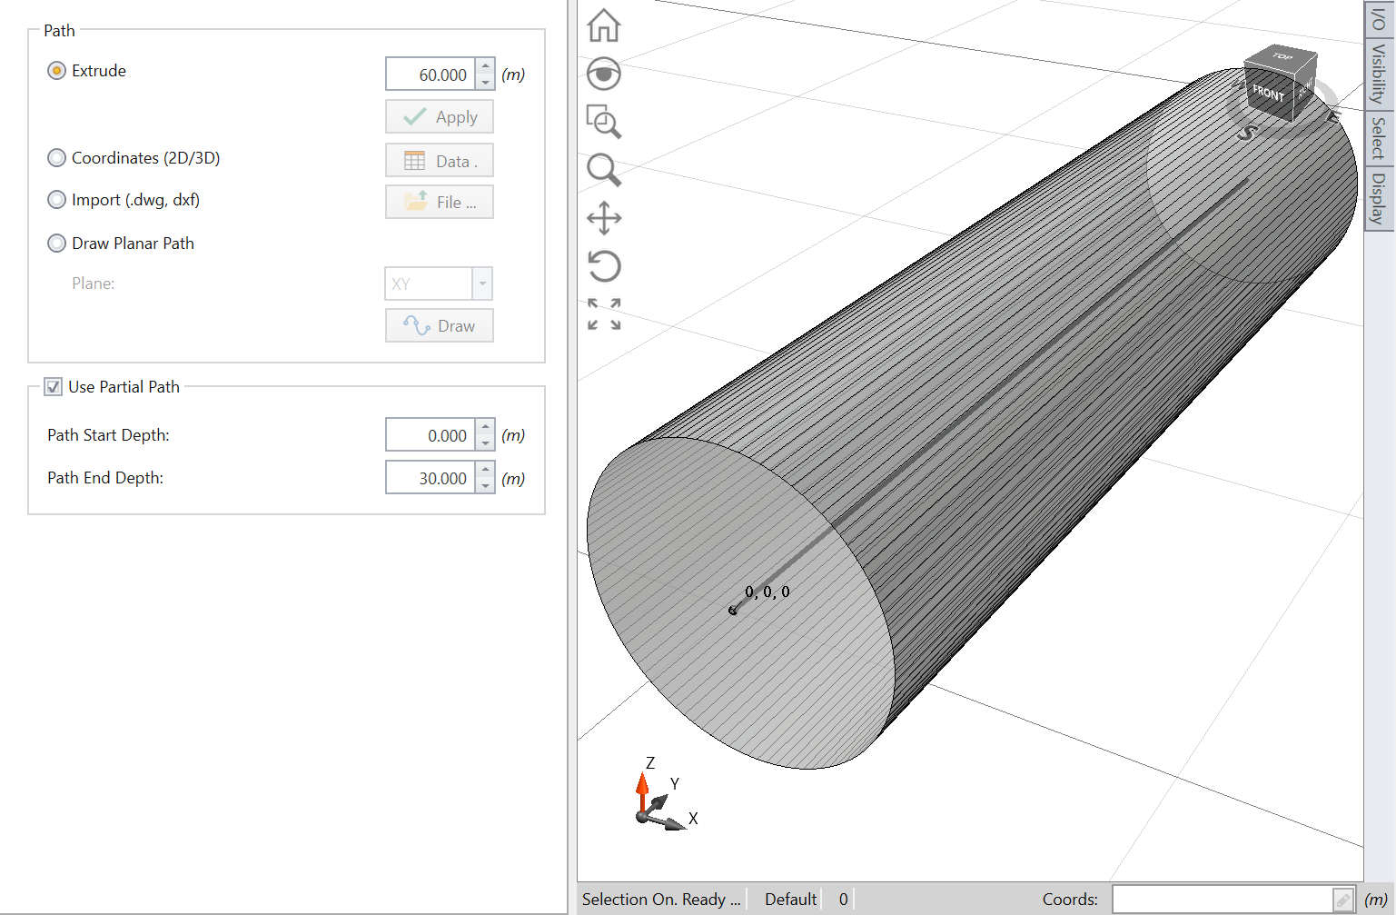
Task: Open the Visibility side tab
Action: click(x=1379, y=75)
